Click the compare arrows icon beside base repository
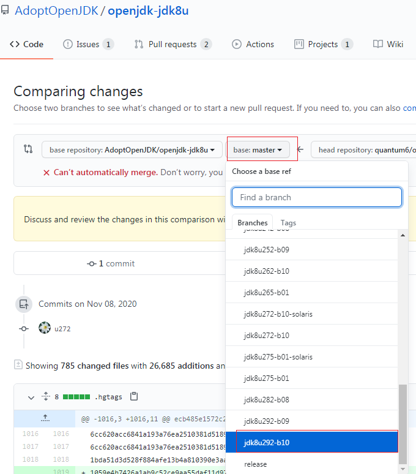416x474 pixels. click(28, 149)
